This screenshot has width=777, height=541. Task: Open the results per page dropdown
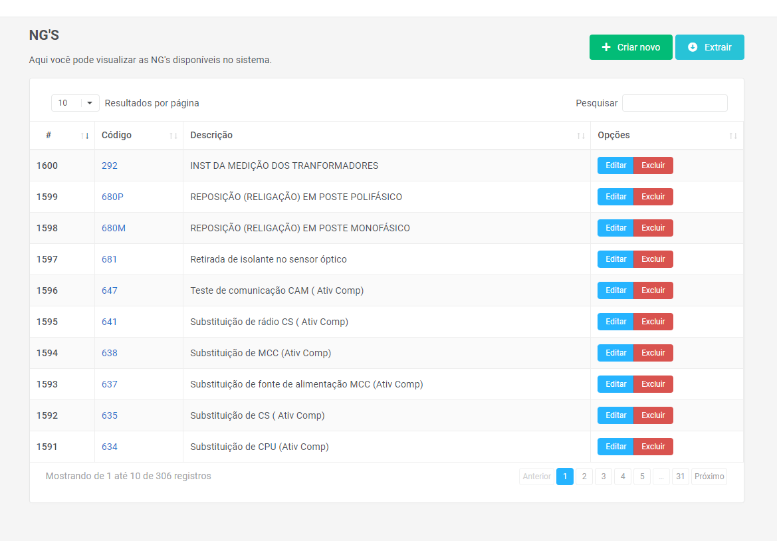[x=75, y=103]
